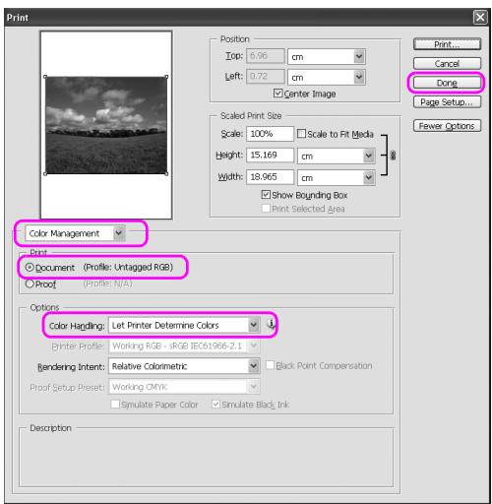Click the 'Options' group label
The width and height of the screenshot is (492, 504).
pos(44,307)
